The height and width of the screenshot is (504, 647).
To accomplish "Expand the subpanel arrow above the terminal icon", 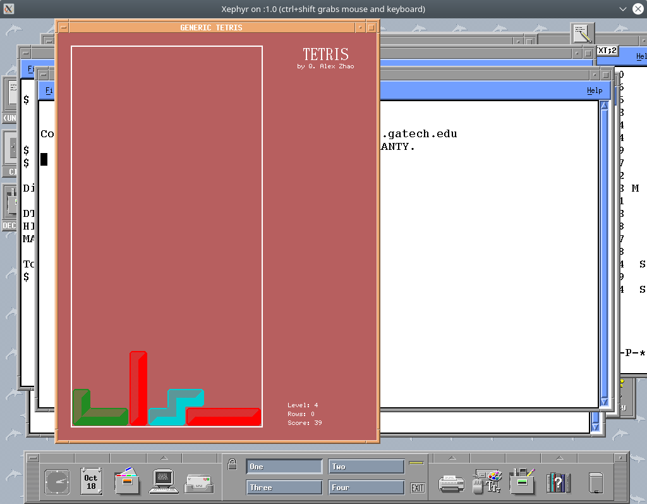I will tap(164, 458).
